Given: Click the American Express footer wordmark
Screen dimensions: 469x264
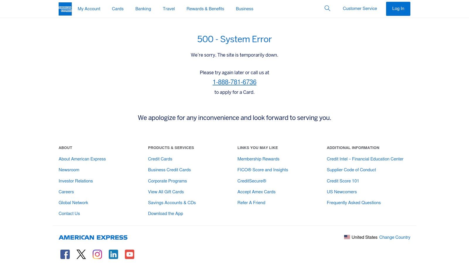Looking at the screenshot, I should pos(93,238).
